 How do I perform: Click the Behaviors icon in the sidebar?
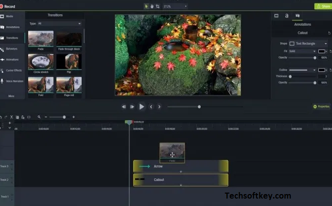[x=2, y=50]
